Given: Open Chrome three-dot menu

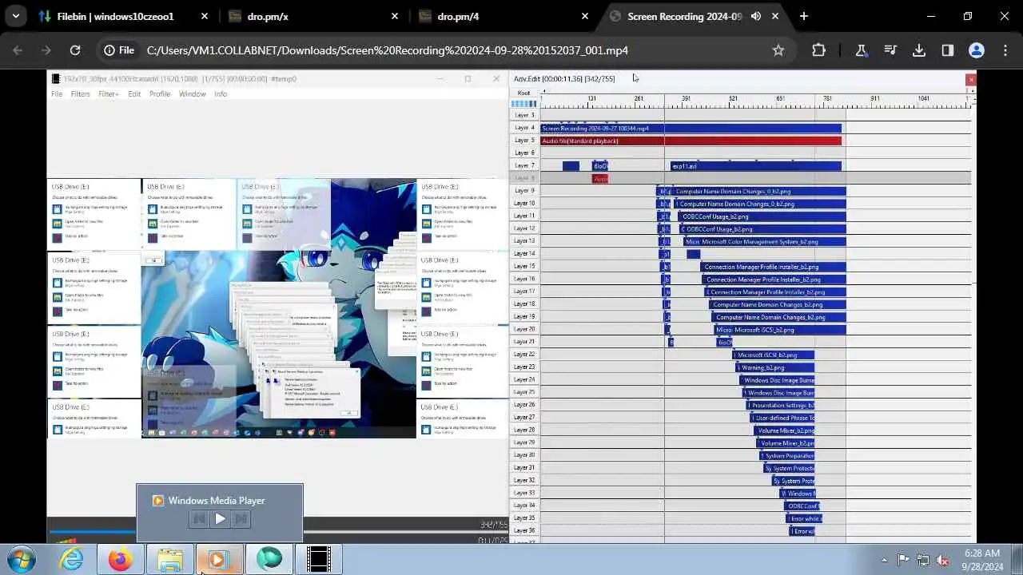Looking at the screenshot, I should pos(1005,50).
